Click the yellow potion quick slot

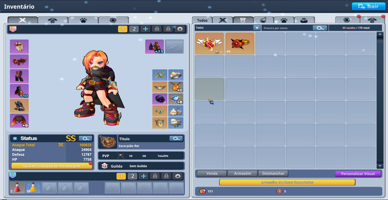pos(33,188)
